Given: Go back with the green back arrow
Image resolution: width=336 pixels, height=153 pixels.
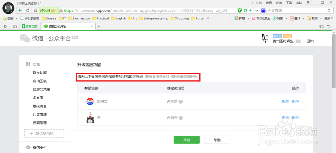Looking at the screenshot, I should coord(20,10).
